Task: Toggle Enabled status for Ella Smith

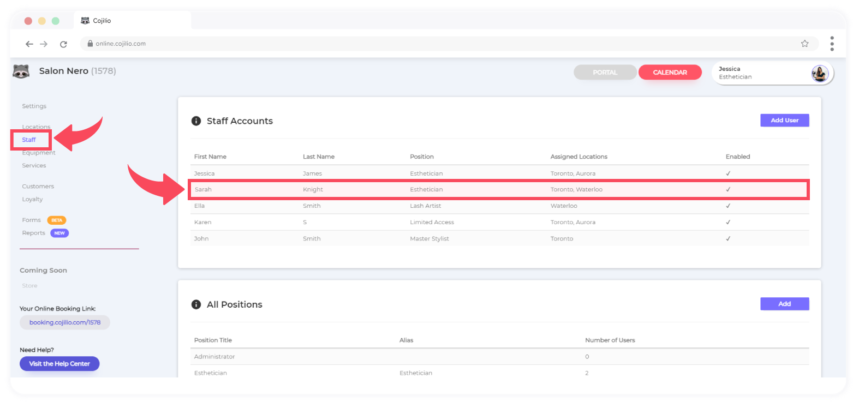Action: (x=728, y=206)
